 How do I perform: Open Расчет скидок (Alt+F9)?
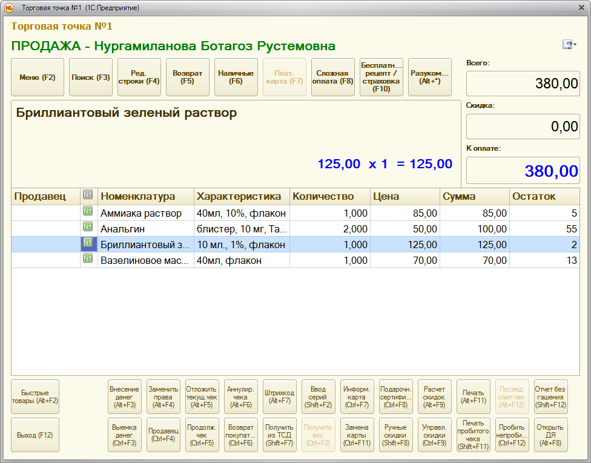coord(435,396)
